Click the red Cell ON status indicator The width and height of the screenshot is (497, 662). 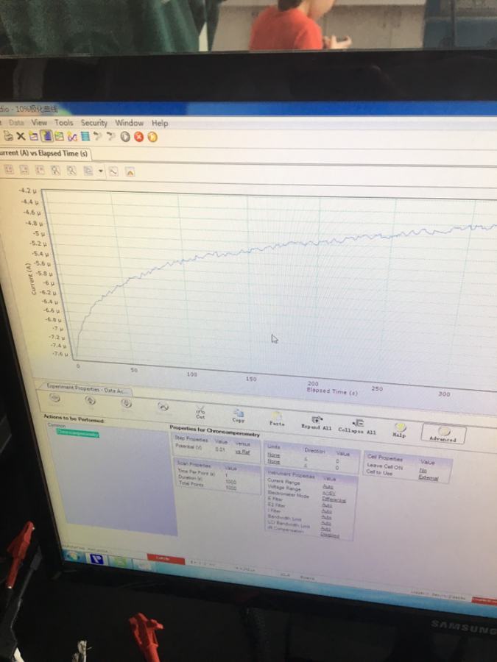(x=166, y=558)
